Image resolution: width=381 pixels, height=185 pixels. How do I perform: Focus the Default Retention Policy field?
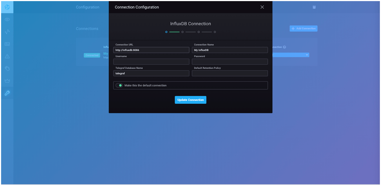pos(230,73)
